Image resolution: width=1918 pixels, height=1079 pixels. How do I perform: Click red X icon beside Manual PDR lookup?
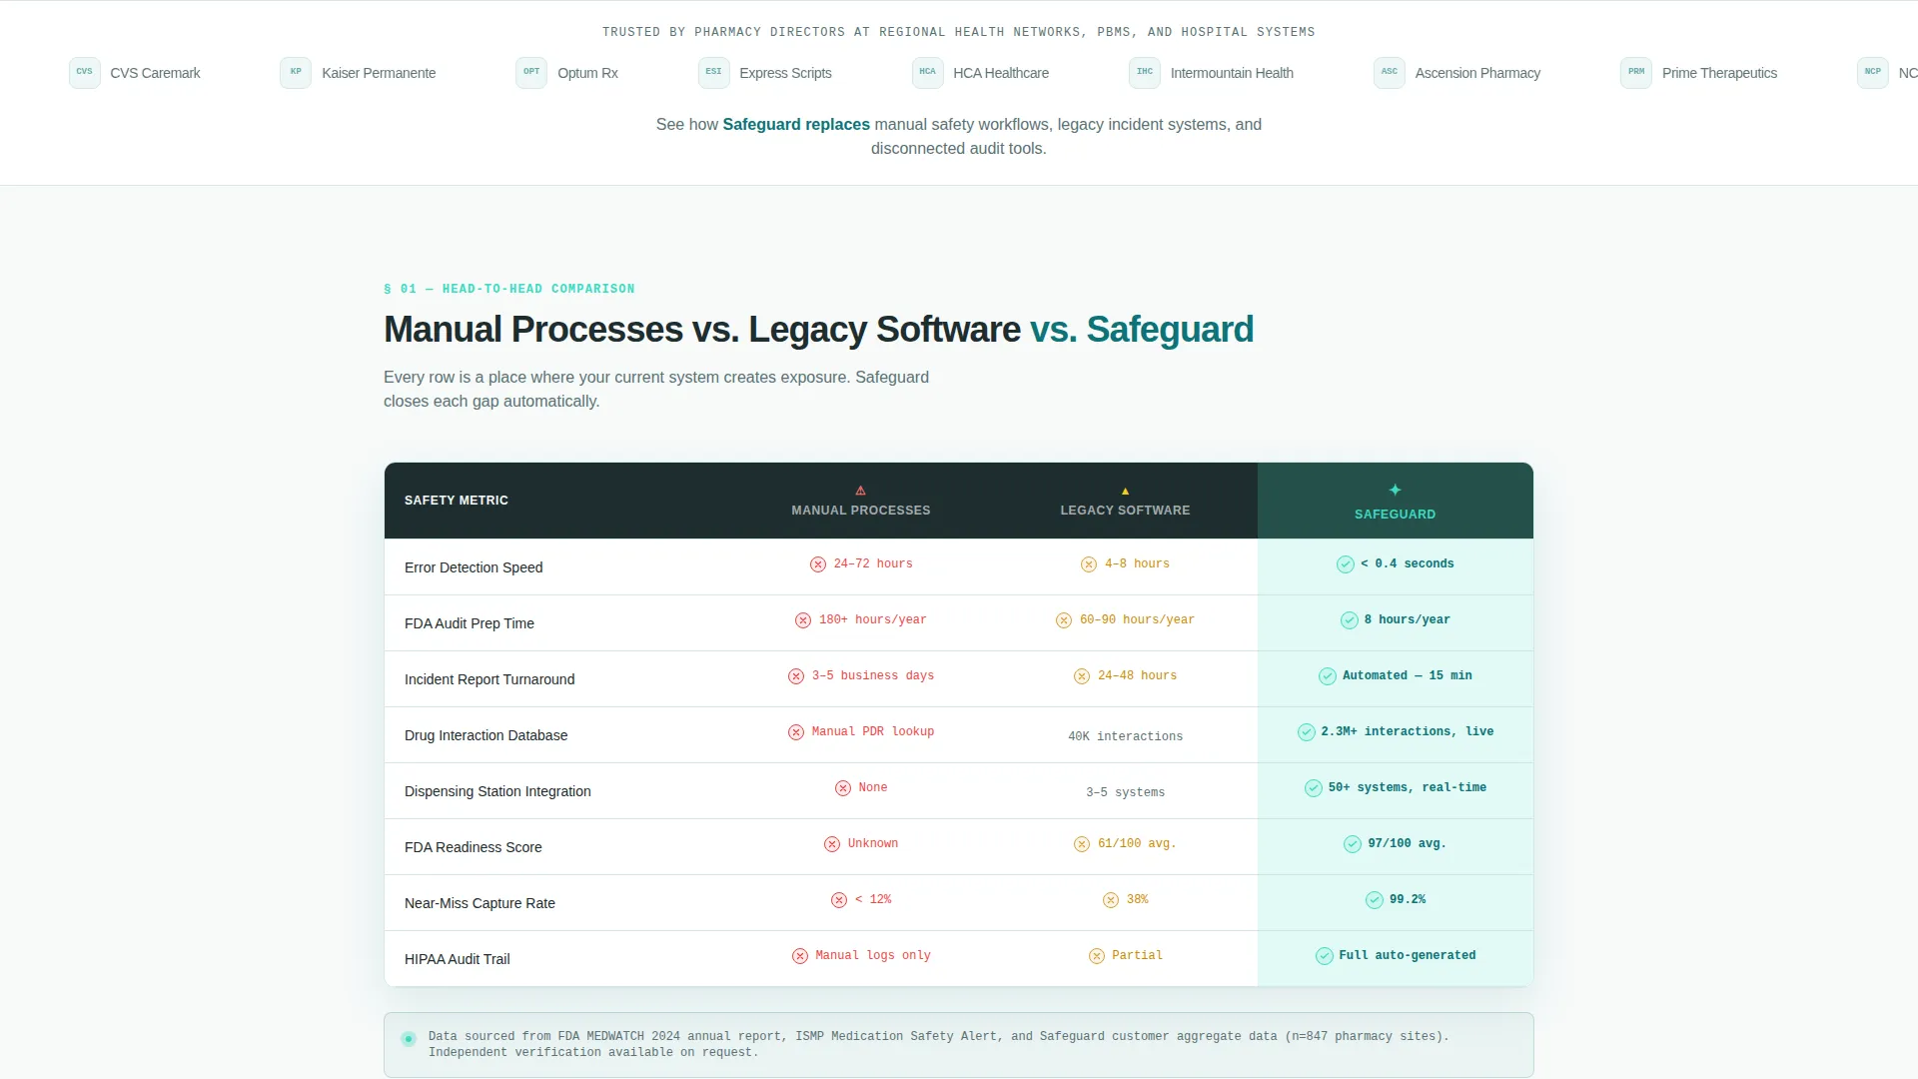point(796,732)
